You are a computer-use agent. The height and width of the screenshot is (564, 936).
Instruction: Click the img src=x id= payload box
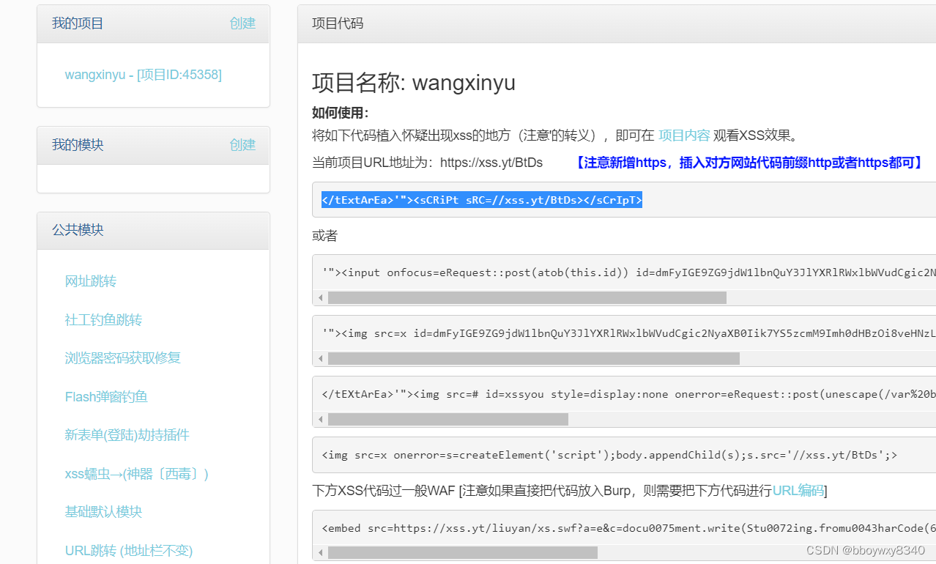(624, 333)
